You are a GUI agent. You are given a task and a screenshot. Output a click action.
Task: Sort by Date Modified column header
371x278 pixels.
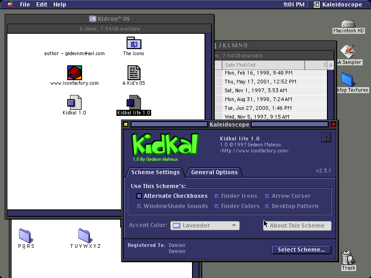coord(263,65)
